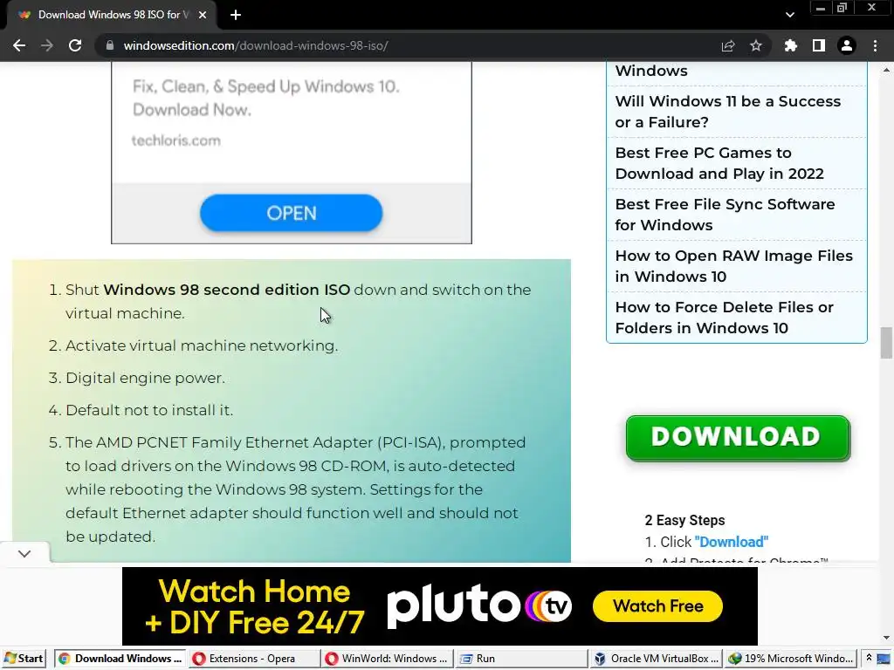This screenshot has height=670, width=894.
Task: Open the Extensions puzzle icon
Action: [x=790, y=45]
